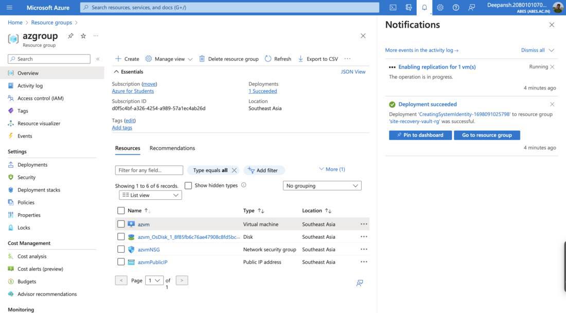Viewport: 566px width, 313px height.
Task: Collapse the Essentials section
Action: coord(116,72)
